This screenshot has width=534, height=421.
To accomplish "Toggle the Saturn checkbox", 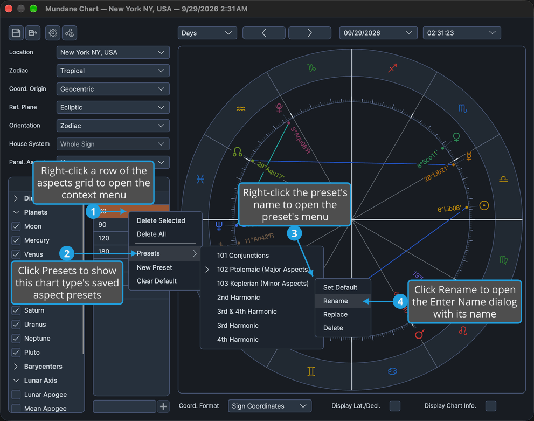I will click(16, 310).
